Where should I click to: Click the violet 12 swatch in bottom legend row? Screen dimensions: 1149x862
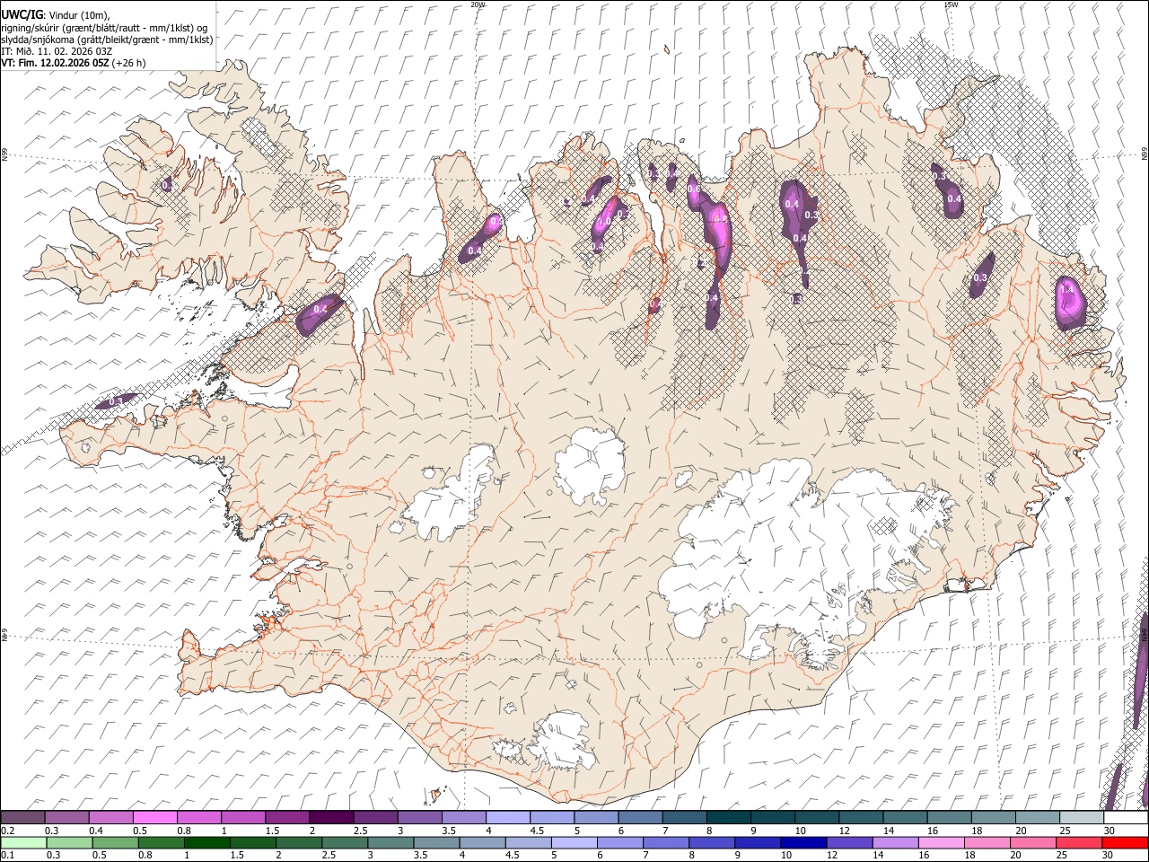[849, 842]
